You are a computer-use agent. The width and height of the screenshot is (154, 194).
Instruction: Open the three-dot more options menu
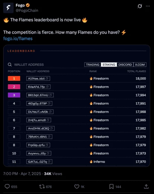[x=148, y=6]
